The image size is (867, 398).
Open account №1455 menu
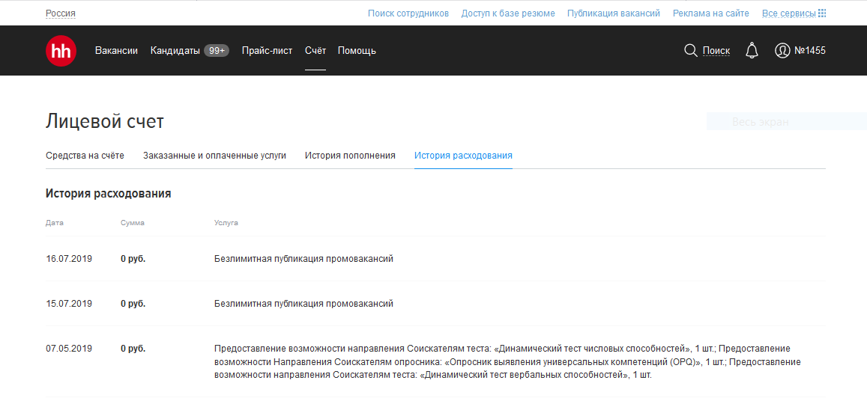[809, 51]
